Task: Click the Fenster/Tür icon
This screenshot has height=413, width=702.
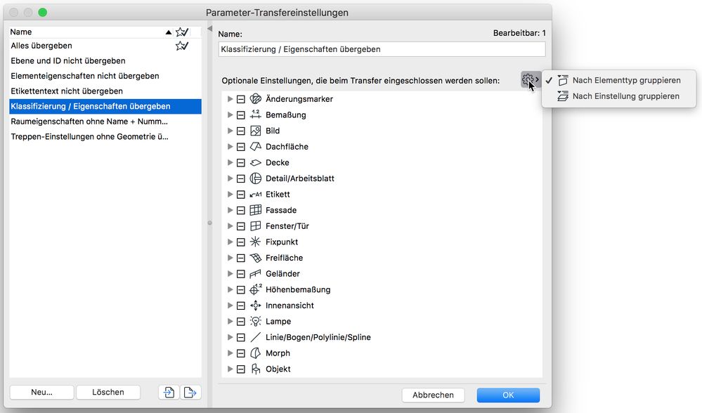Action: coord(255,225)
